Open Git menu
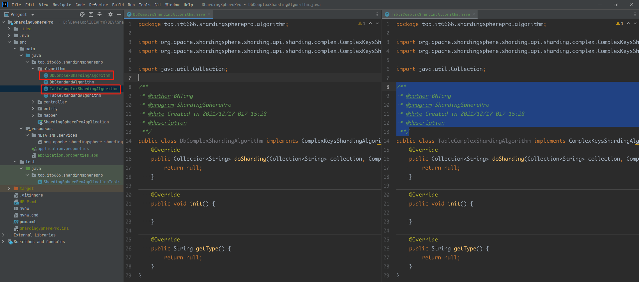The height and width of the screenshot is (282, 639). click(158, 5)
